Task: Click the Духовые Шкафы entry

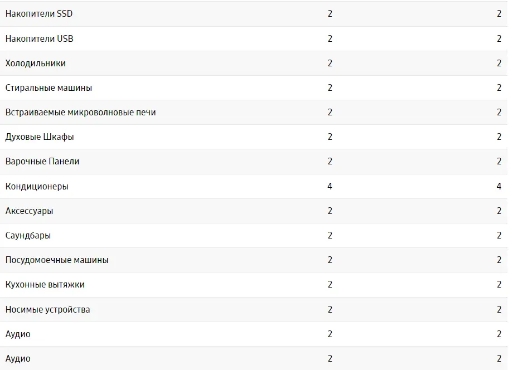Action: click(40, 137)
